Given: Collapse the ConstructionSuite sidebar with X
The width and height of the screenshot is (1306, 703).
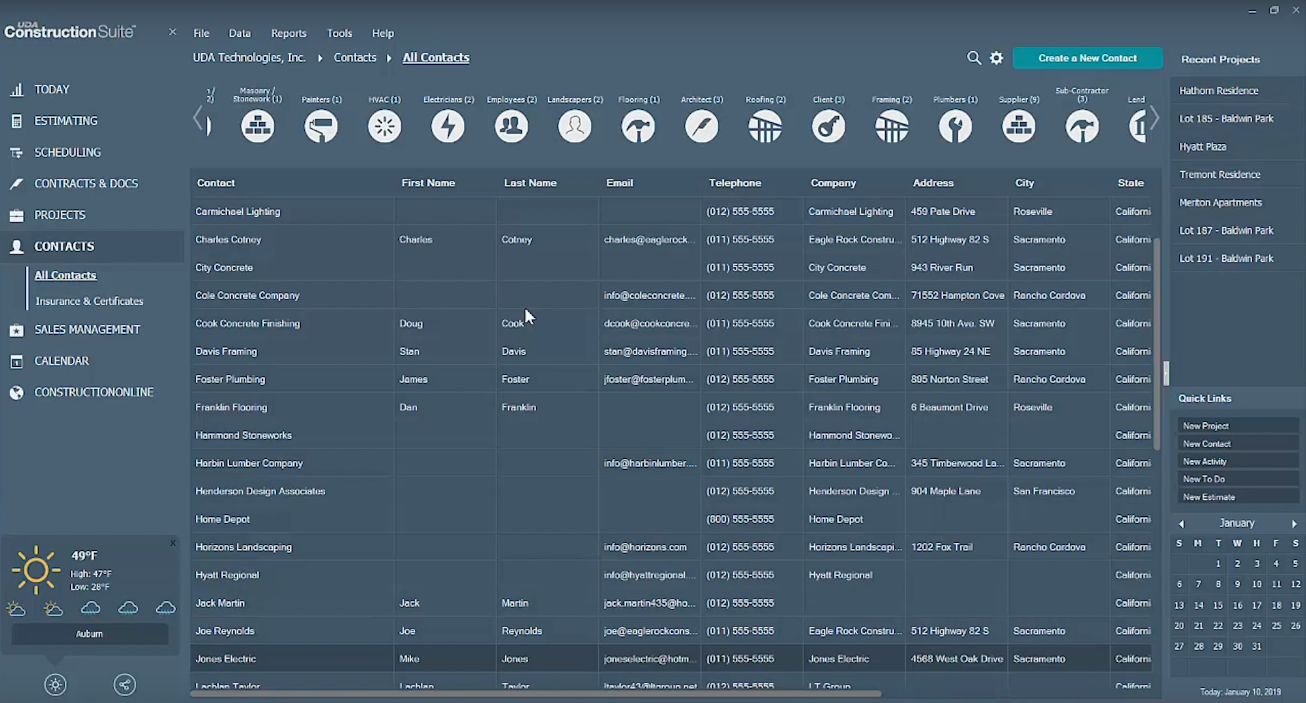Looking at the screenshot, I should (172, 32).
